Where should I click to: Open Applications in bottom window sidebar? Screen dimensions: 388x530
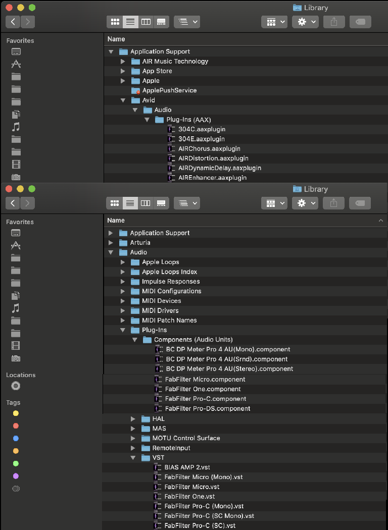point(16,245)
